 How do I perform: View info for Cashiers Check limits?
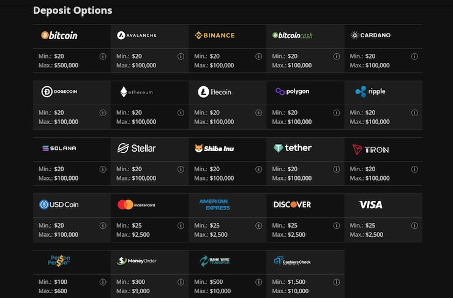337,282
